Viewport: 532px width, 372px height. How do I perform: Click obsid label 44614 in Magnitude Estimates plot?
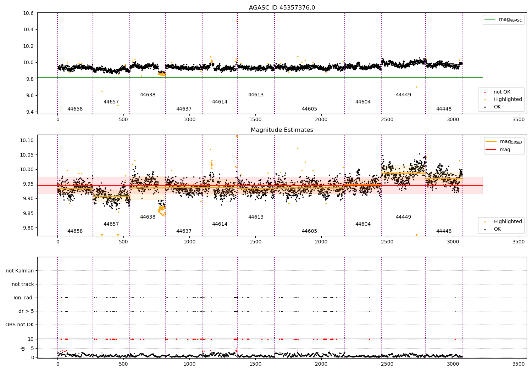coord(220,224)
